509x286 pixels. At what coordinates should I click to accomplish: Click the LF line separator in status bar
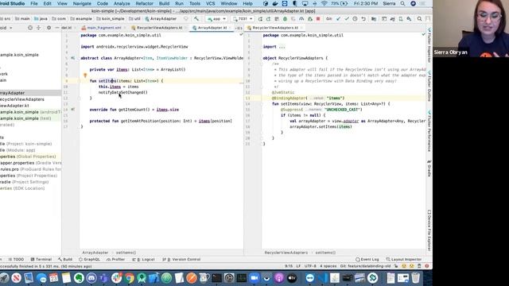click(x=298, y=266)
